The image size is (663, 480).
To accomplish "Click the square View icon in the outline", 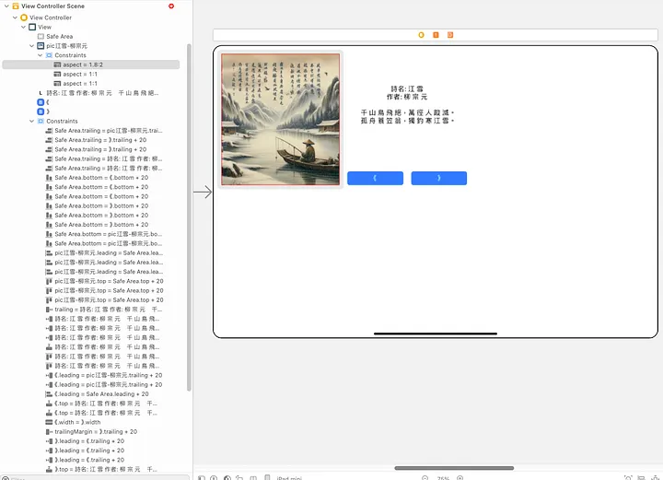I will click(32, 27).
